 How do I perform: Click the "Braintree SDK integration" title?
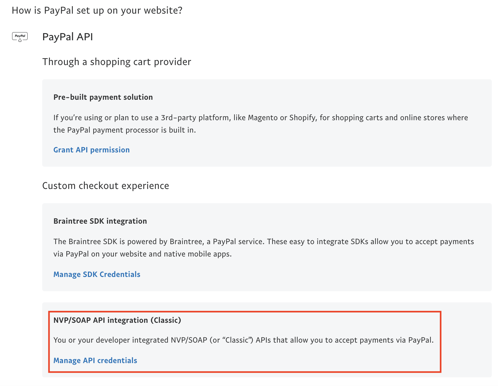100,221
